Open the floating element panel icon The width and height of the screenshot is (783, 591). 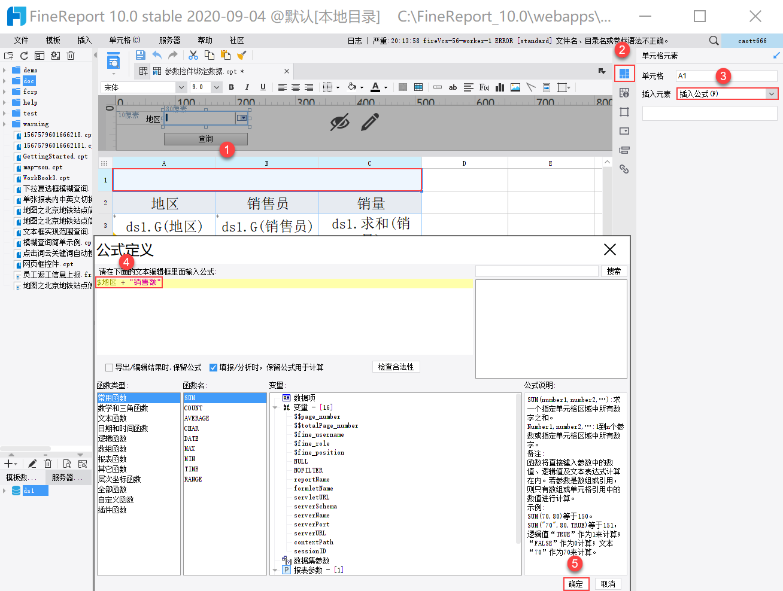coord(624,112)
